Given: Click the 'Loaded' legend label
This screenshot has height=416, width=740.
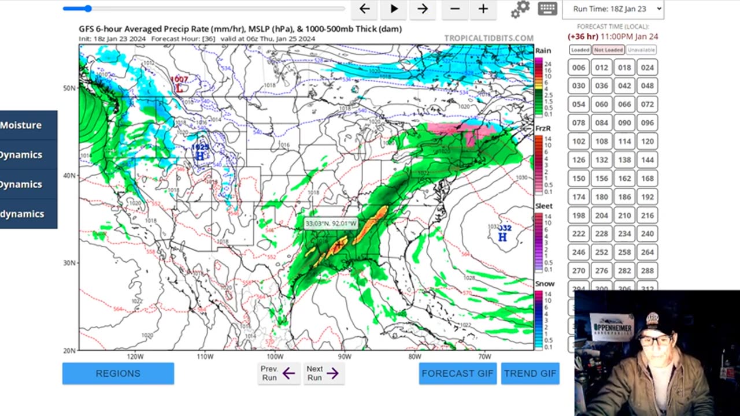Looking at the screenshot, I should [580, 50].
